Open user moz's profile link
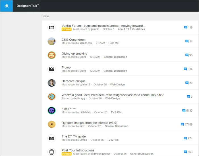Screen dimensions: 199x156 82,126
